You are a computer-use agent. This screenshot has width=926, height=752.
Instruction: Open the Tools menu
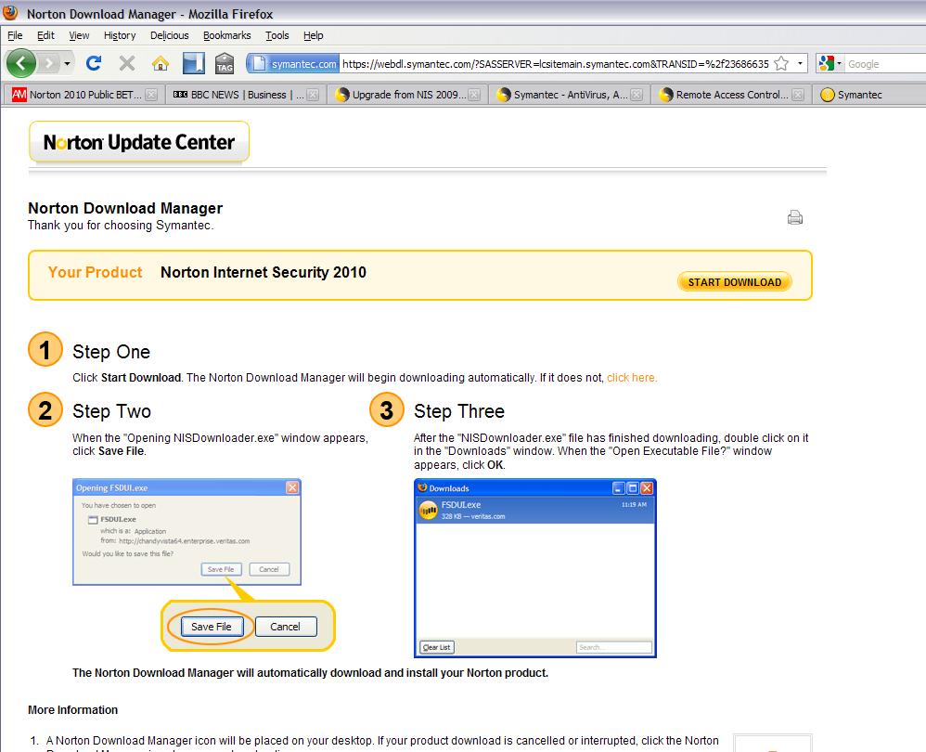click(277, 35)
